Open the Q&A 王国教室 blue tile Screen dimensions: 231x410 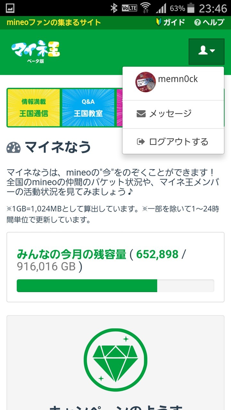coord(88,108)
